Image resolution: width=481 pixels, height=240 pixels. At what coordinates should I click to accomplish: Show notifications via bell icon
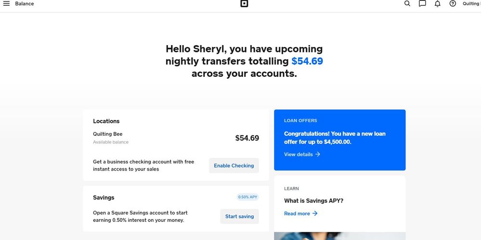(438, 4)
